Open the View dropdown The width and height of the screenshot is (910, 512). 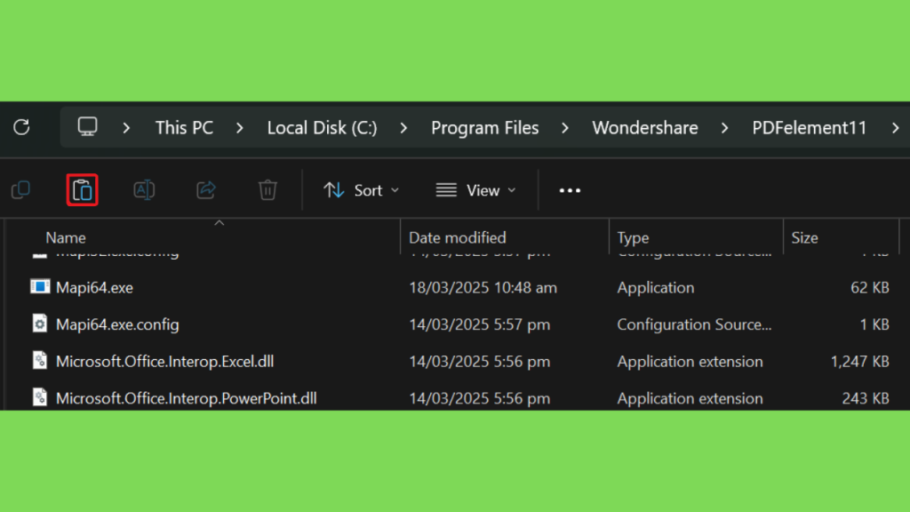pyautogui.click(x=476, y=190)
